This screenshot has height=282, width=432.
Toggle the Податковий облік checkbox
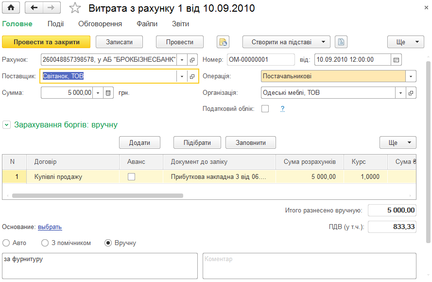[x=265, y=108]
